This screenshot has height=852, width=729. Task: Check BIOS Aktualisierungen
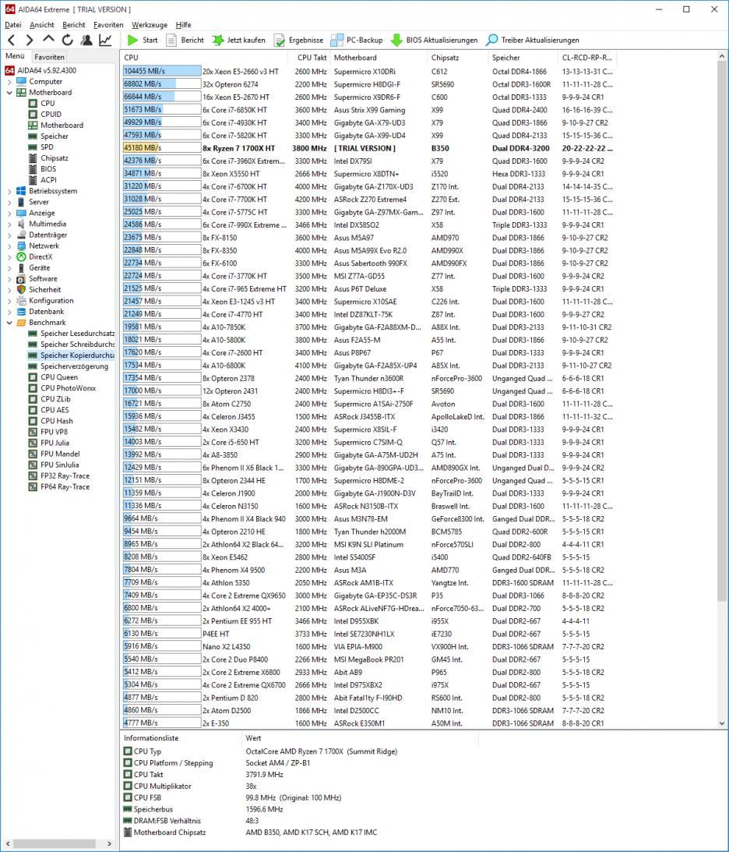click(x=435, y=41)
